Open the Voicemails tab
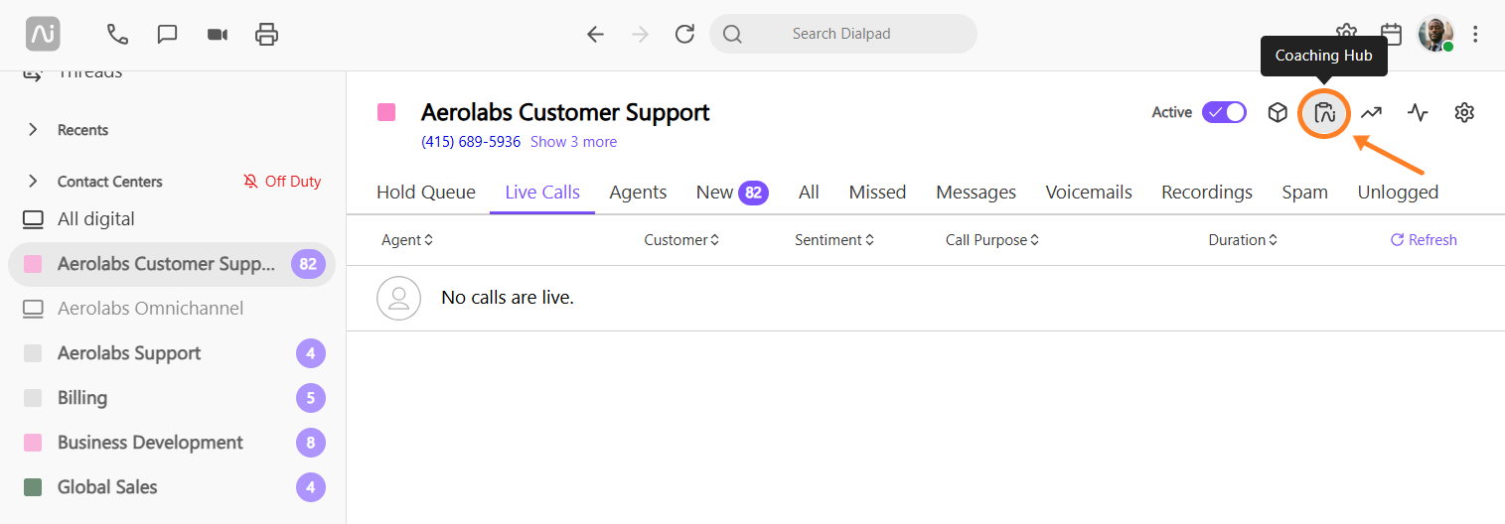Screen dimensions: 1505x524 [1089, 193]
